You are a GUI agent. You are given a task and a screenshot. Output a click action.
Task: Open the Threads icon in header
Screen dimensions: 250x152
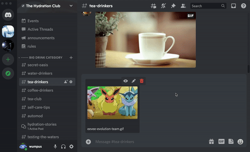(153, 6)
